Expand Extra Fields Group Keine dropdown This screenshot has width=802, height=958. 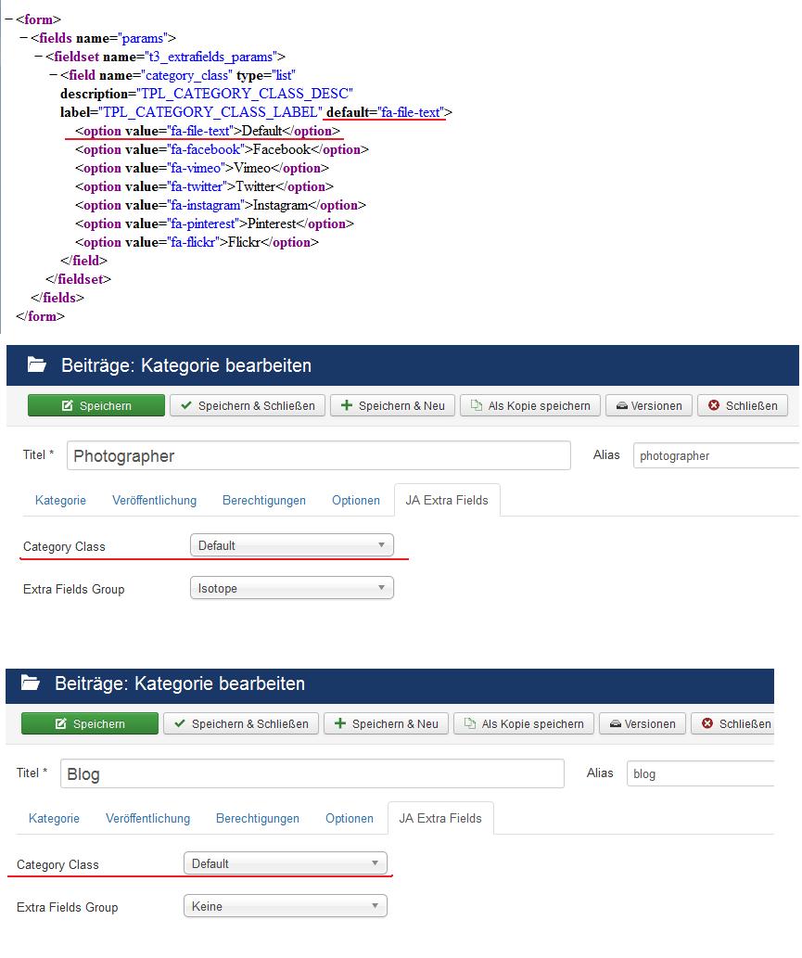click(x=285, y=906)
